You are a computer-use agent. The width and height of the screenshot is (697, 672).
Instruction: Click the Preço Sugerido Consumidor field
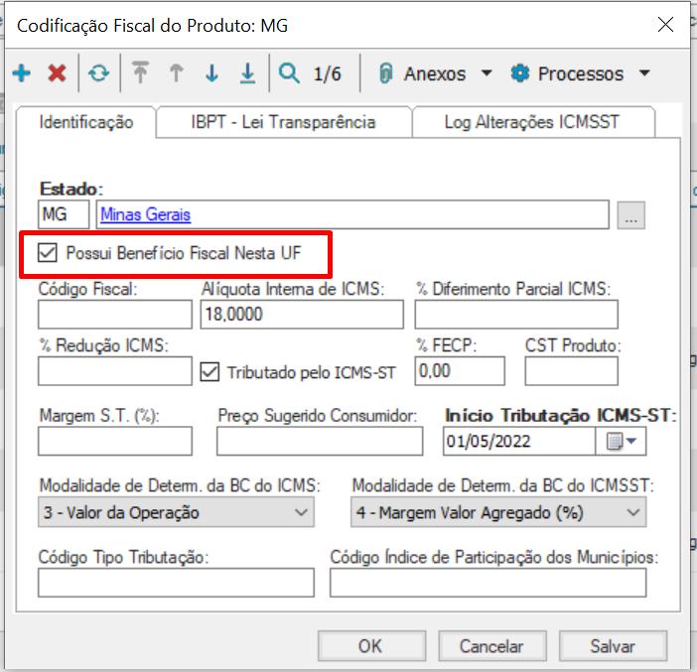point(320,441)
